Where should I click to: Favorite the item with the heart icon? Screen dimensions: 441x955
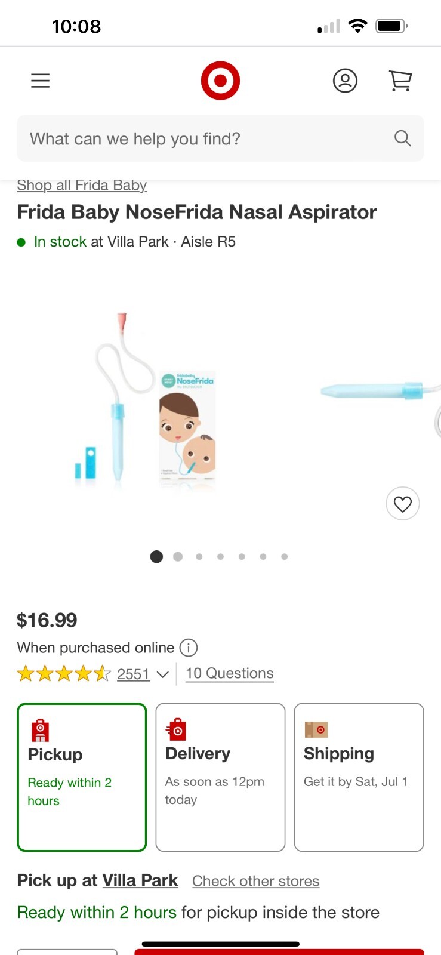[x=403, y=504]
